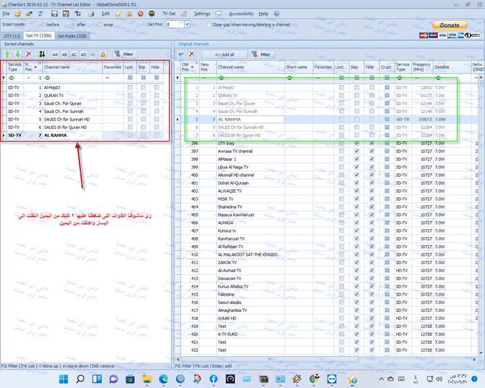Click the Set Pos input field
The width and height of the screenshot is (485, 388).
click(x=174, y=24)
